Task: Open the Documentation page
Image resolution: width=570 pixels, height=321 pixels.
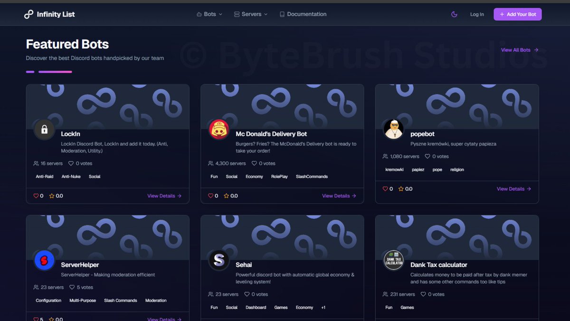Action: point(303,14)
